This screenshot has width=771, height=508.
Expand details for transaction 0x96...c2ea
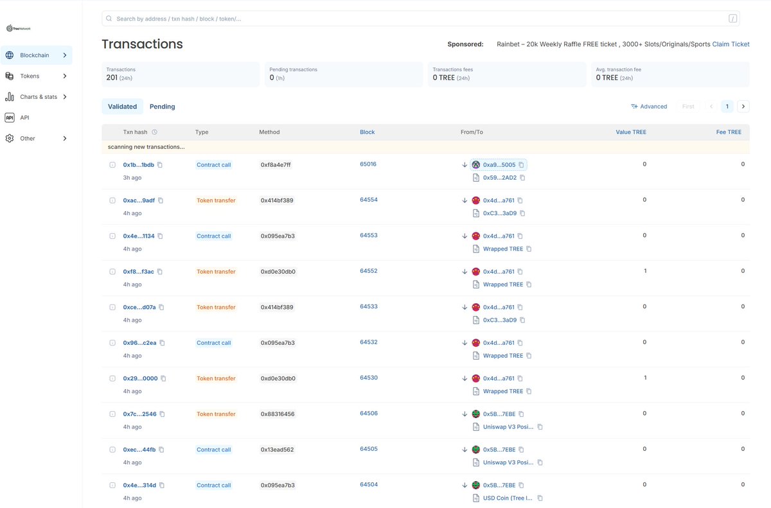(112, 343)
